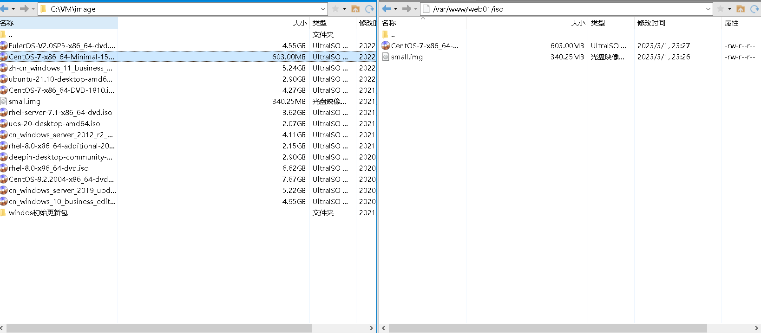Open back history dropdown in remote pane
This screenshot has width=761, height=333.
click(x=395, y=9)
